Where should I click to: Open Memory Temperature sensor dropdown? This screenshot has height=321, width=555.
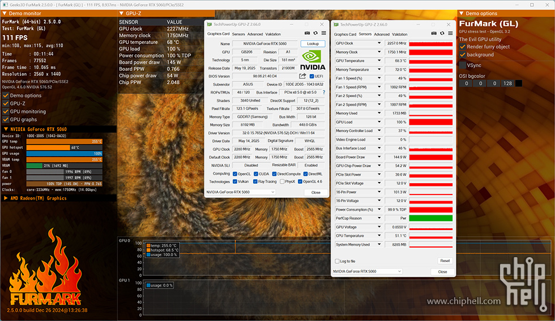click(379, 70)
